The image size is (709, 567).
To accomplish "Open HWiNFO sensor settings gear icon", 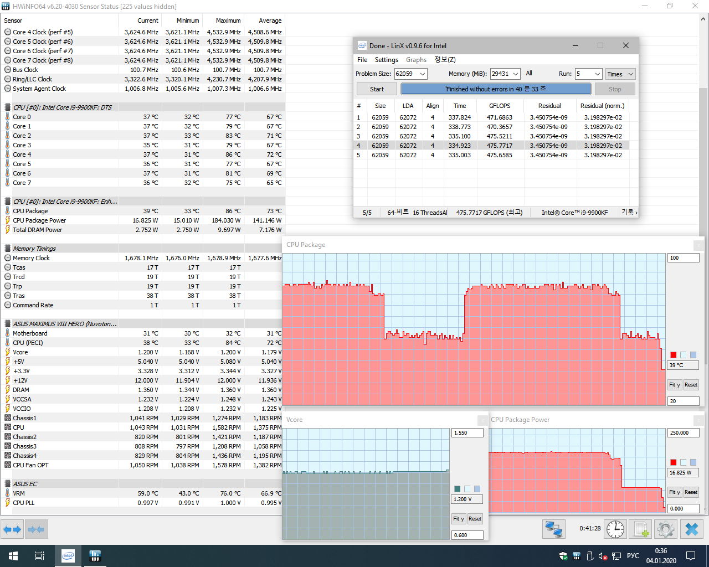I will pos(666,529).
